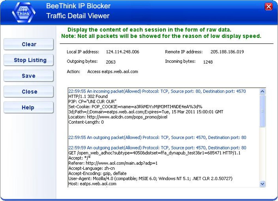Click the Incoming bytes label

point(180,61)
